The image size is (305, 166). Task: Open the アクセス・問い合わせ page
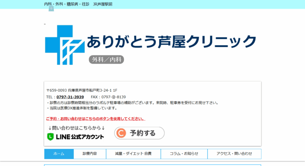(x=234, y=154)
